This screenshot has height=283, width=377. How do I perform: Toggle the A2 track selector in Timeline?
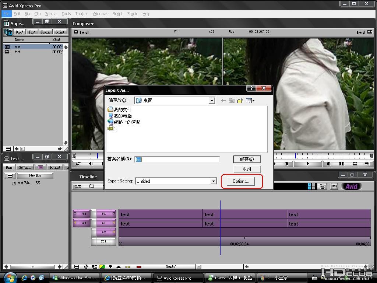(x=103, y=232)
